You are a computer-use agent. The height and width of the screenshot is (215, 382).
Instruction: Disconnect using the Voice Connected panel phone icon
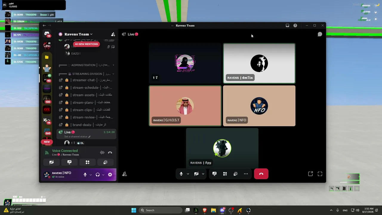point(110,153)
